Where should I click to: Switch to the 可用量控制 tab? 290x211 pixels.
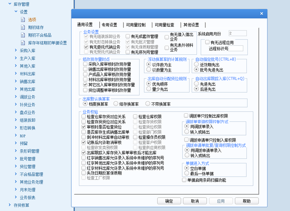[136, 25]
